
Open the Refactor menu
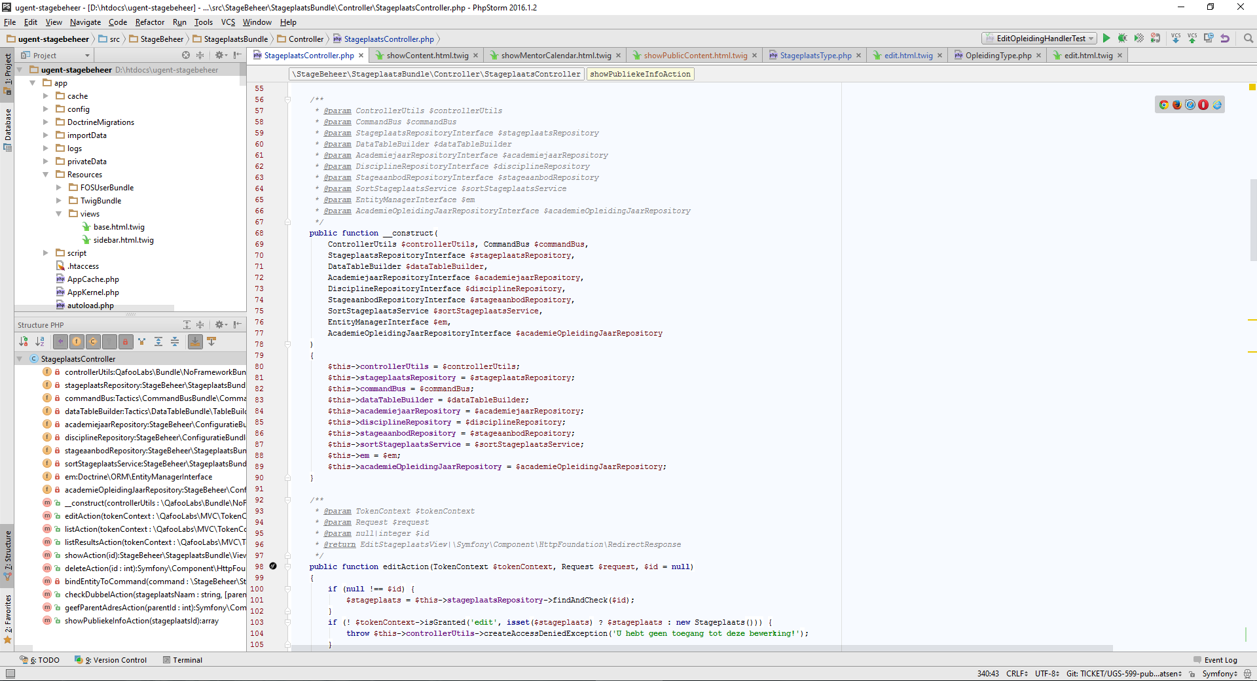[x=149, y=22]
